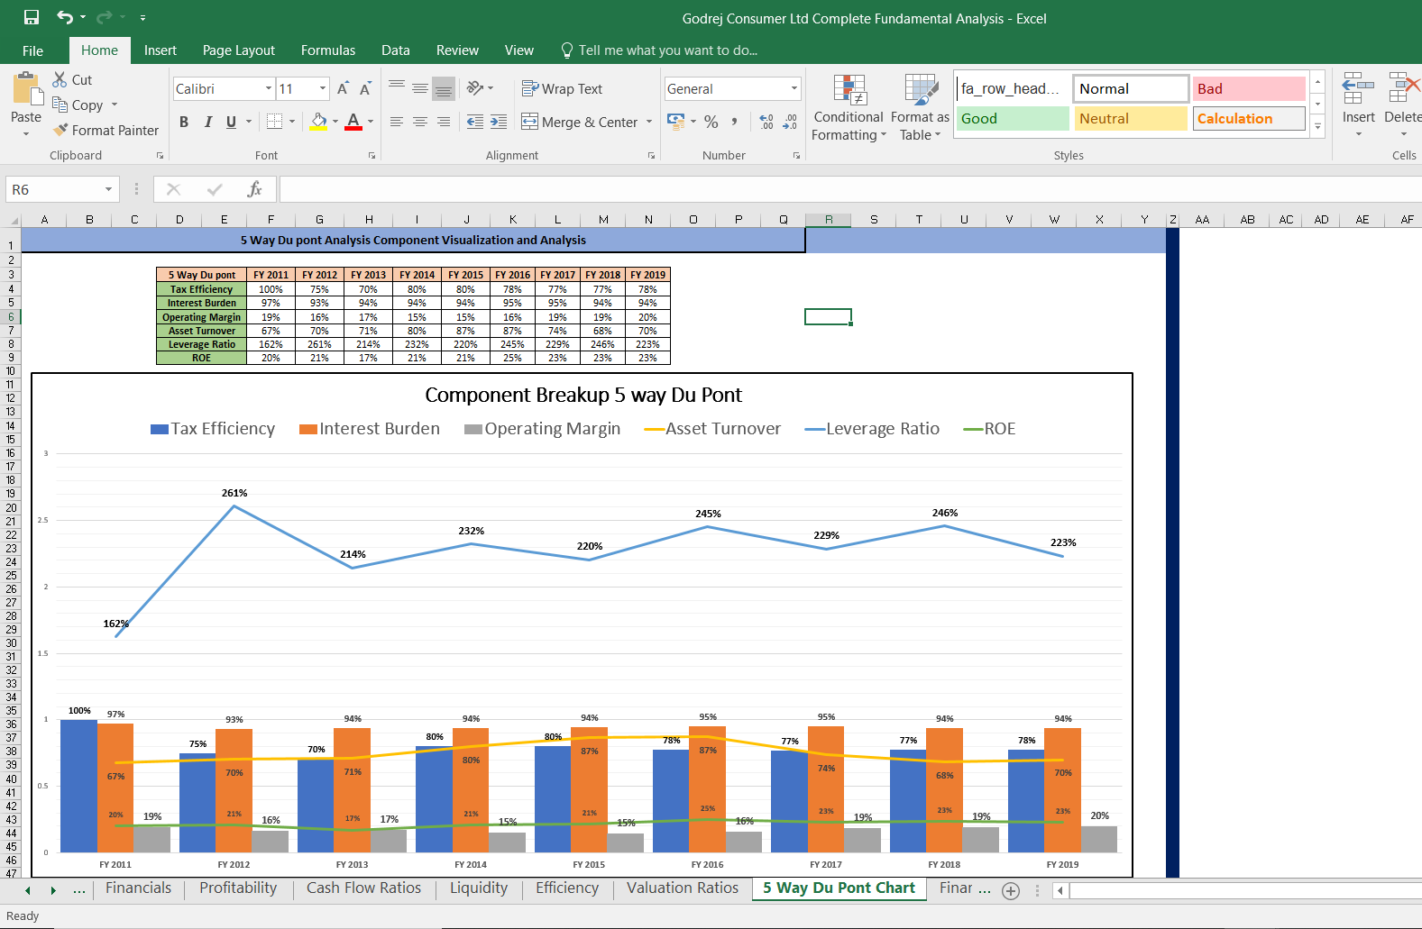Click Merge & Center button

(x=581, y=122)
